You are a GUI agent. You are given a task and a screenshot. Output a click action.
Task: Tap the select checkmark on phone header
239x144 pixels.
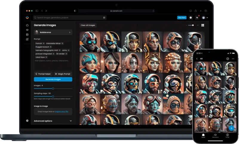[228, 59]
